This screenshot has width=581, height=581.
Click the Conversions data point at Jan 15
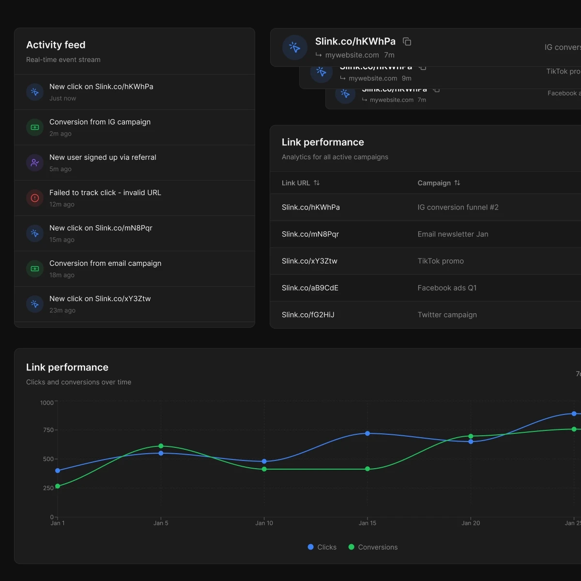[x=367, y=469]
